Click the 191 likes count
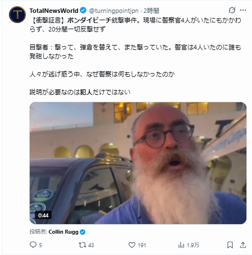 [x=142, y=245]
